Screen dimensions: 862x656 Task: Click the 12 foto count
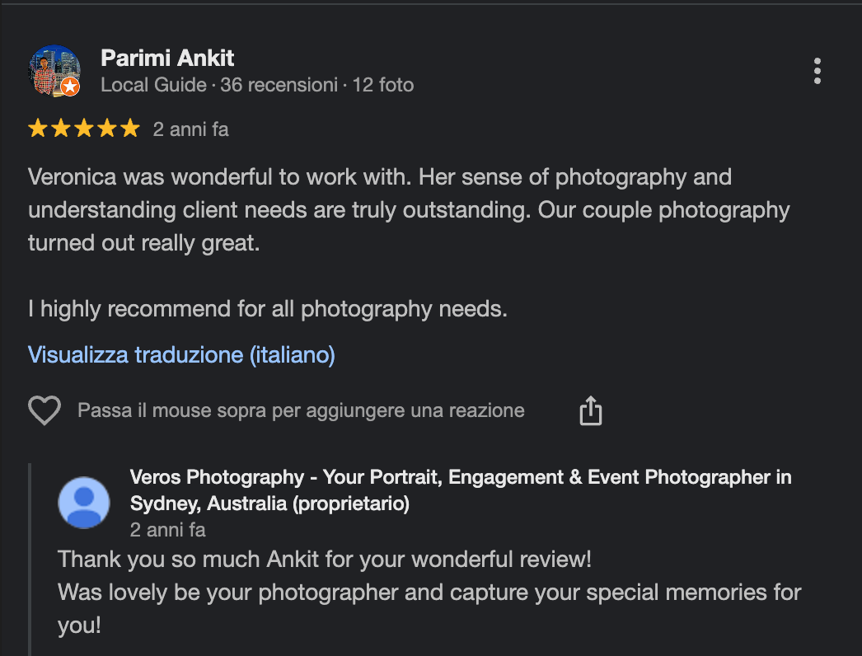[x=383, y=85]
